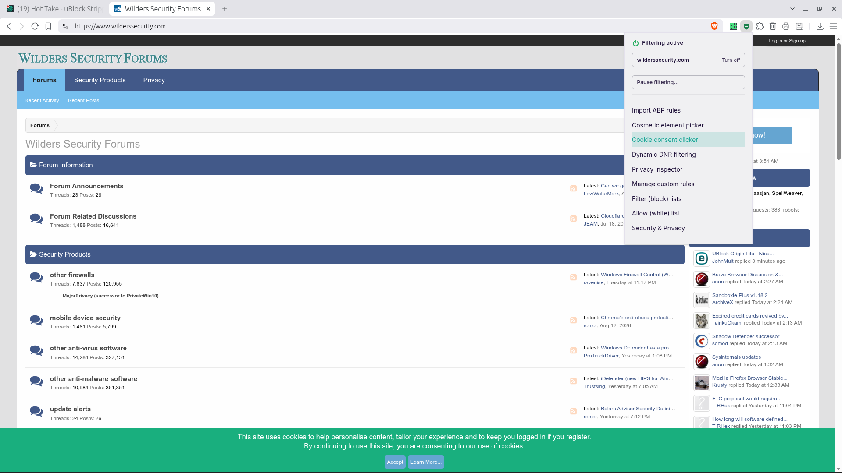Open the Privacy navigation tab

pos(154,80)
